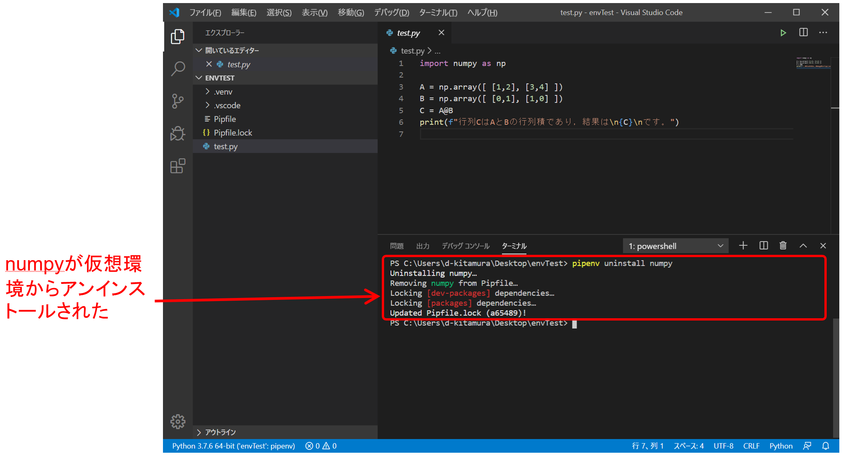Open the Explorer view in activity bar
The height and width of the screenshot is (455, 842).
178,37
